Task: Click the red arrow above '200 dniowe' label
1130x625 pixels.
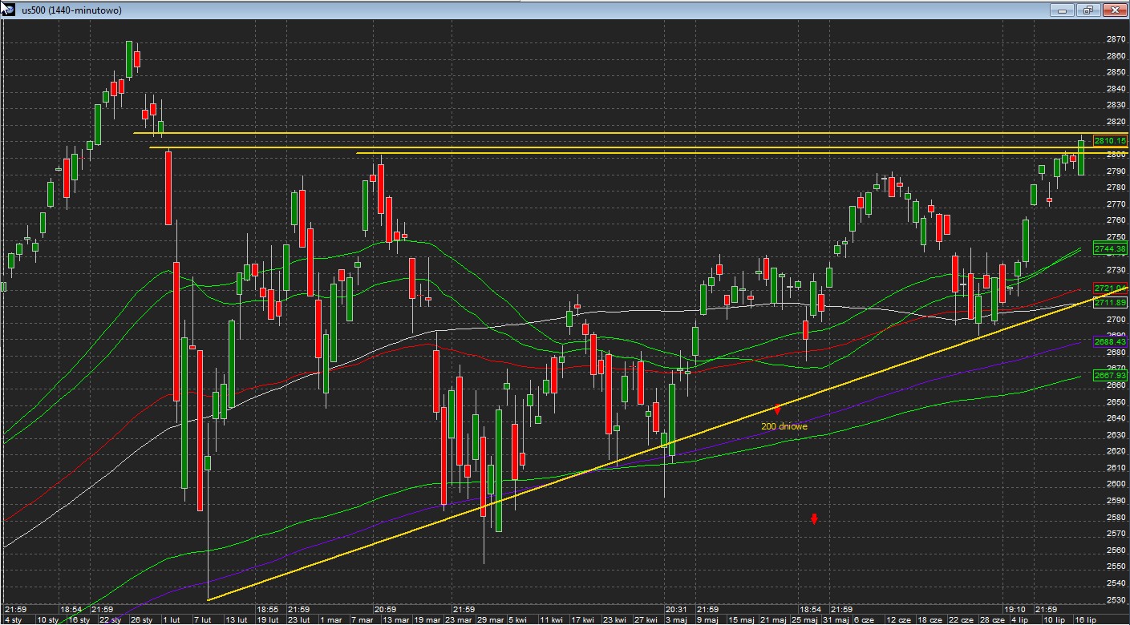Action: pyautogui.click(x=776, y=410)
